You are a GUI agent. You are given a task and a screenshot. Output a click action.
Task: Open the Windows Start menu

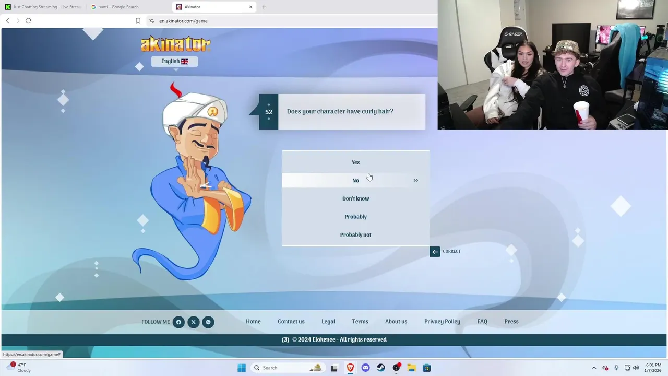coord(242,368)
